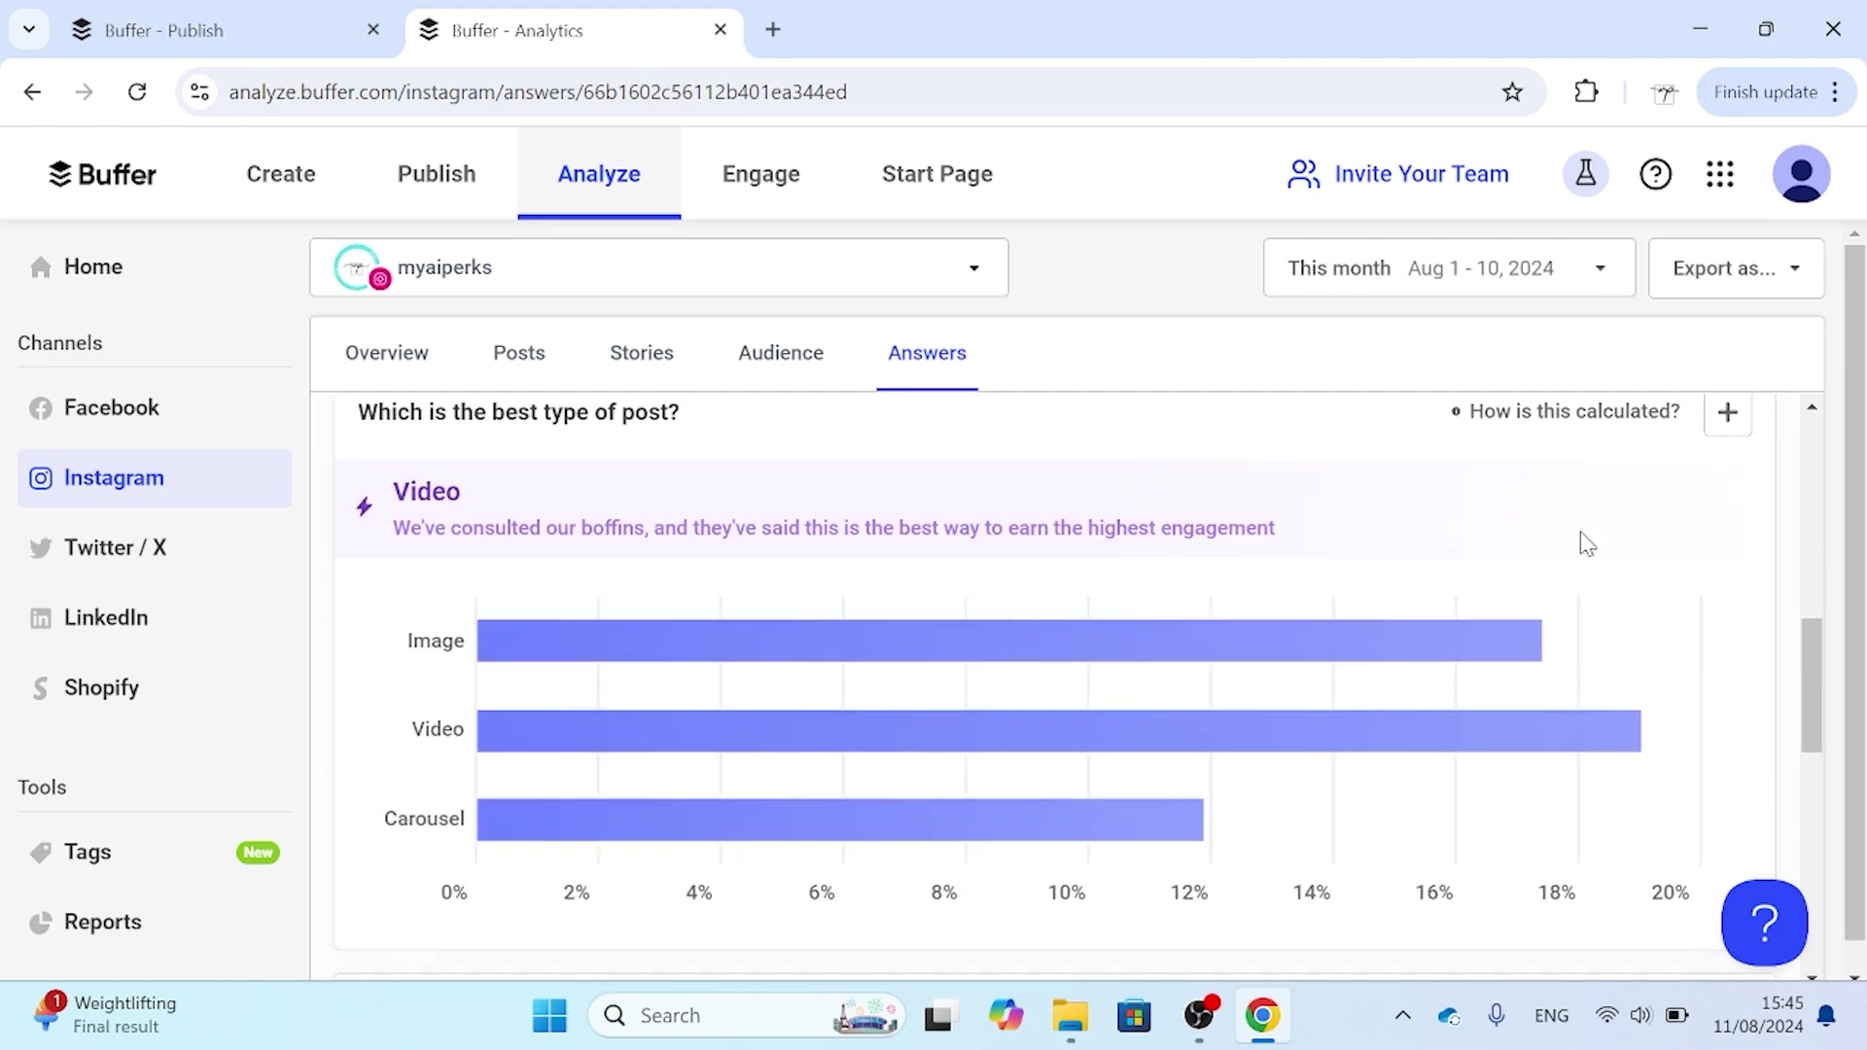Open the Start Page menu item

[936, 174]
